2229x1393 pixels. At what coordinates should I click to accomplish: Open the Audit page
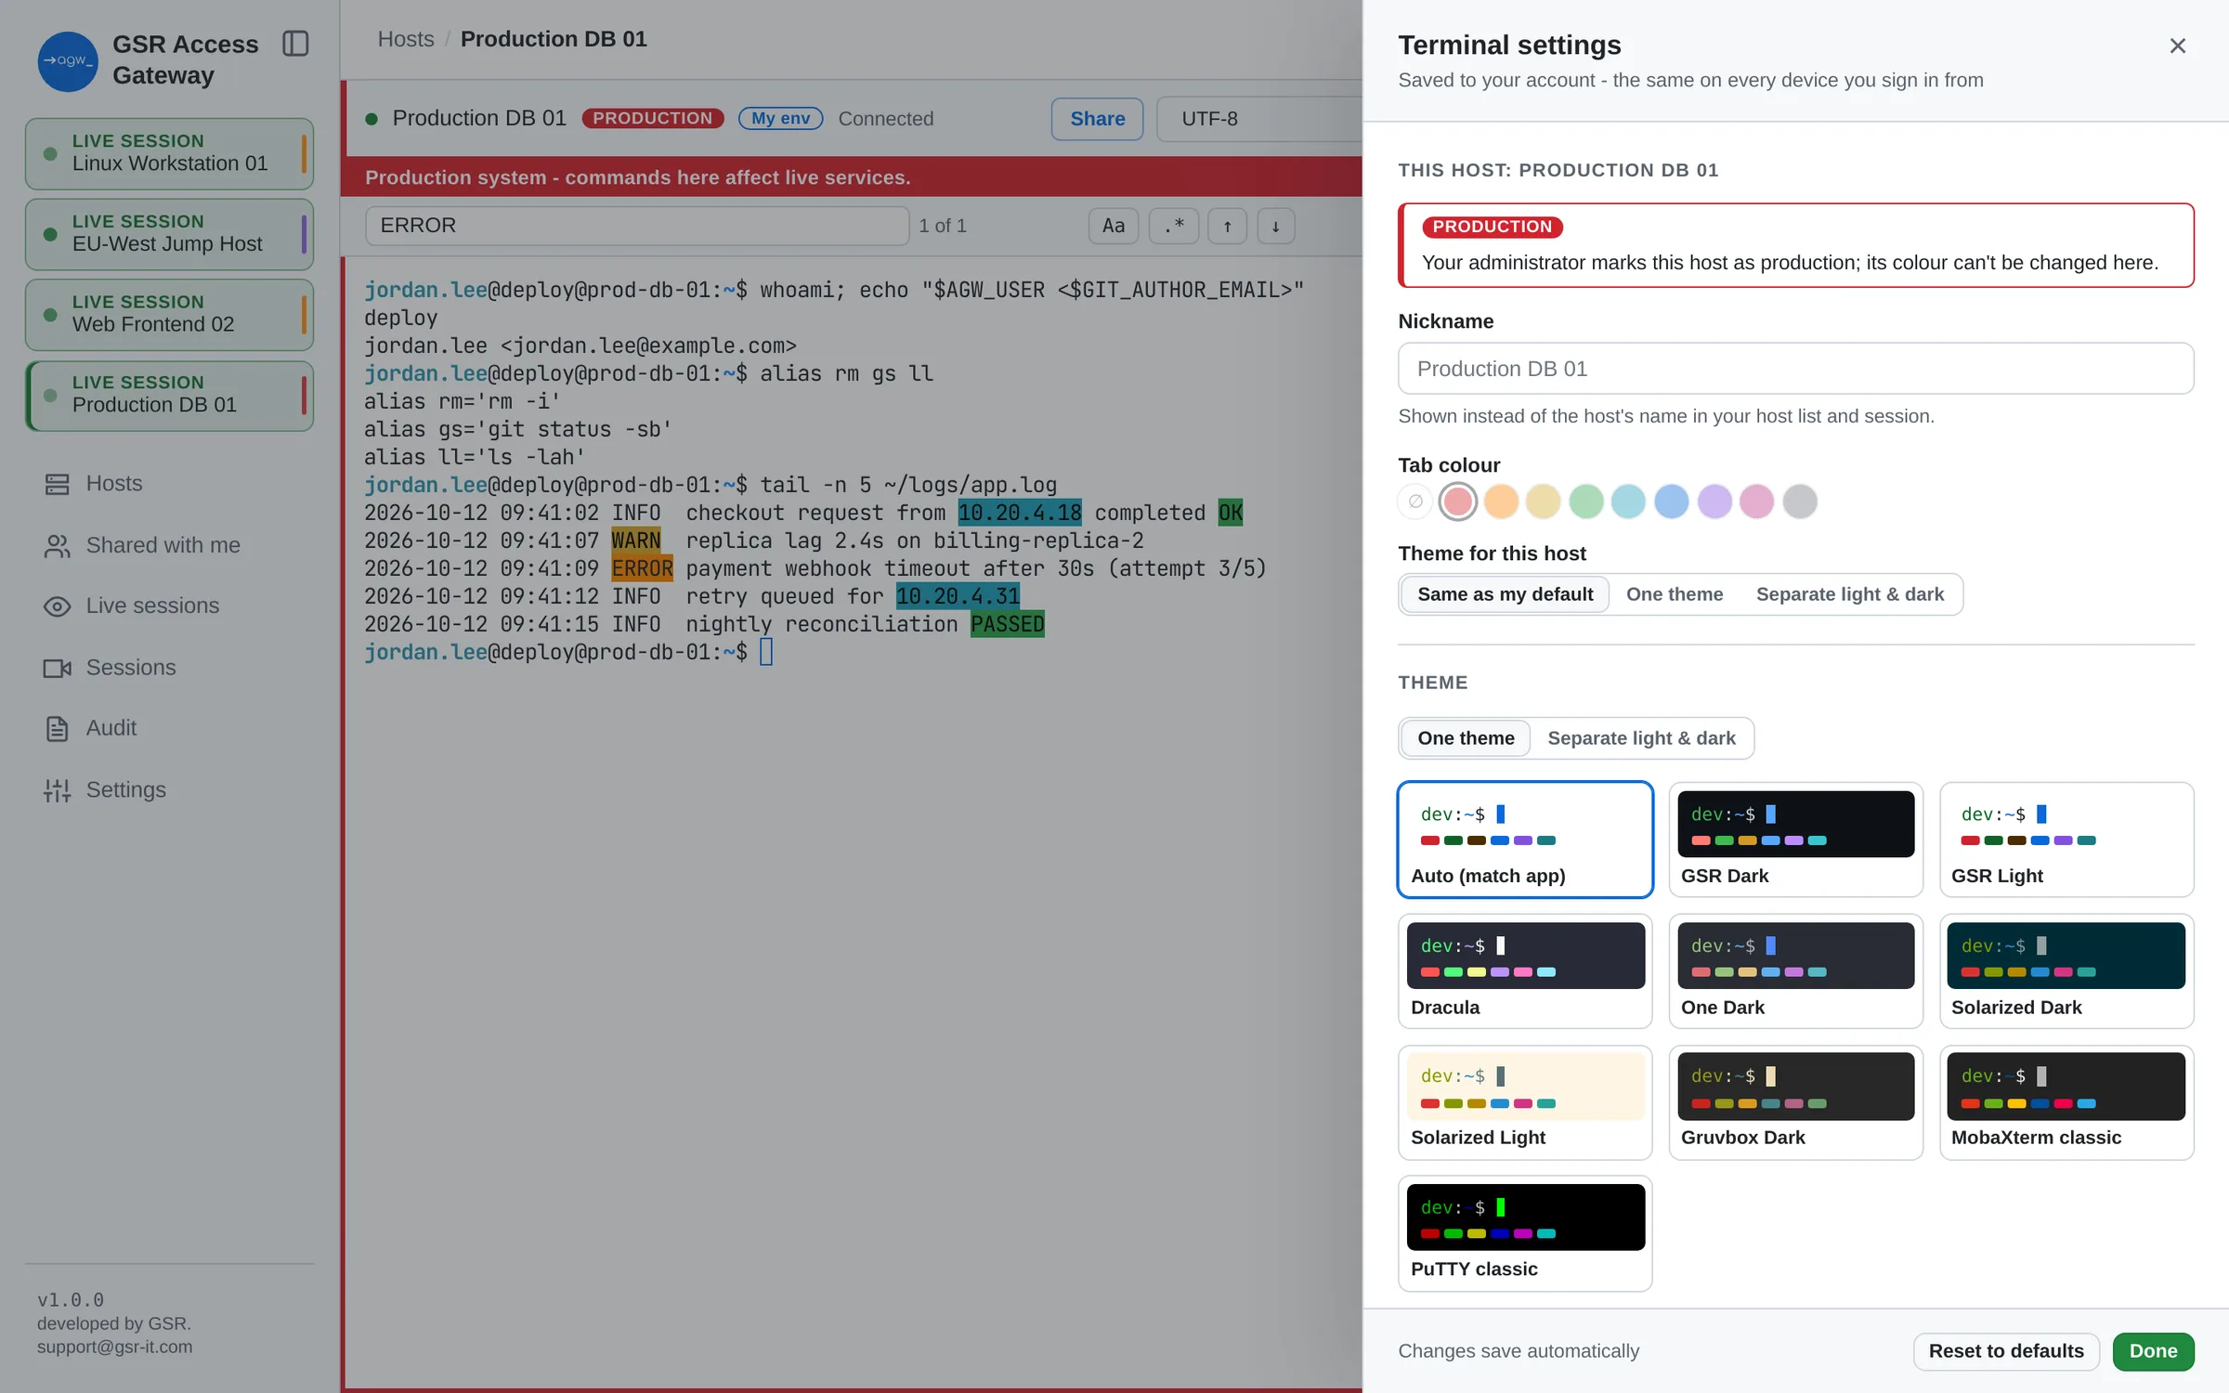coord(169,728)
